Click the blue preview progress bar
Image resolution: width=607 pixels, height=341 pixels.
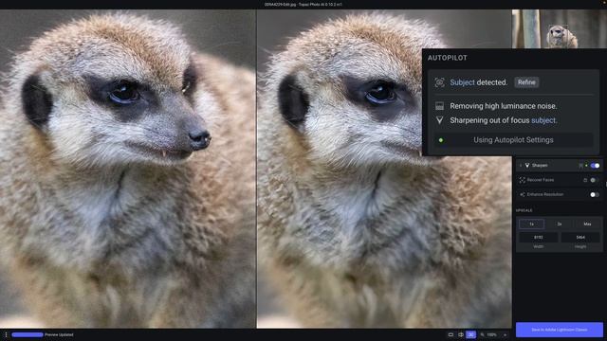point(28,334)
